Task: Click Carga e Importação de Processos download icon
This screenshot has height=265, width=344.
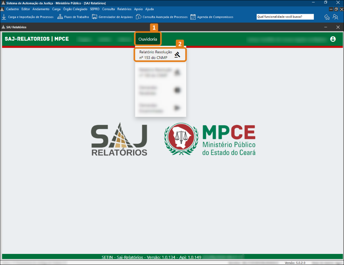Action: [x=4, y=17]
